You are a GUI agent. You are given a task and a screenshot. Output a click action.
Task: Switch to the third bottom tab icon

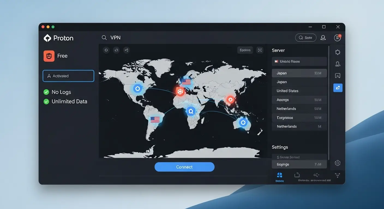coord(316,175)
